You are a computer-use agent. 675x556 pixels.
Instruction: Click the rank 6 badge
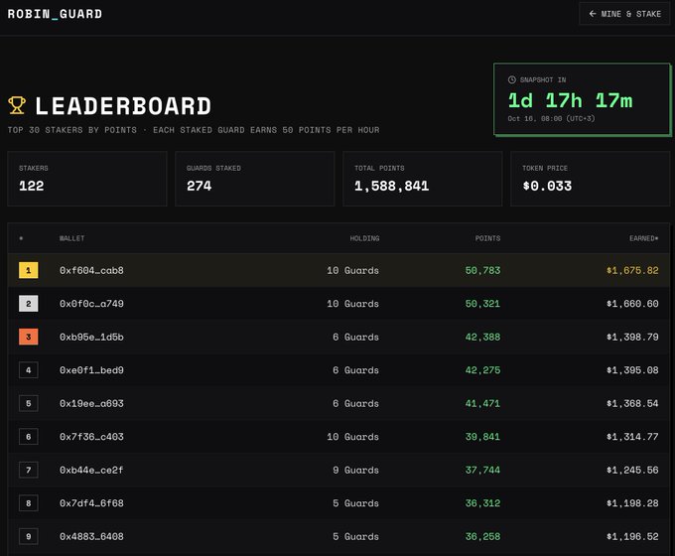(29, 437)
